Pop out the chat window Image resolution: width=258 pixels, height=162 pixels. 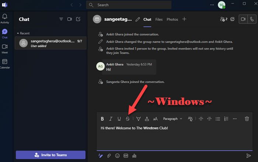point(232,19)
